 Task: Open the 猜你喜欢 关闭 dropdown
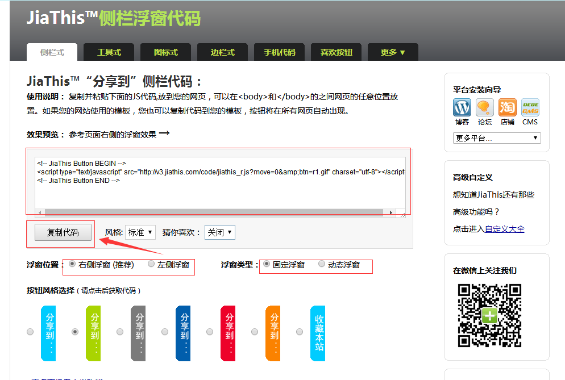coord(220,232)
